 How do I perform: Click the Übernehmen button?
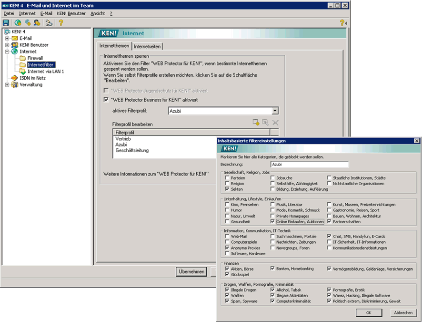(191, 271)
